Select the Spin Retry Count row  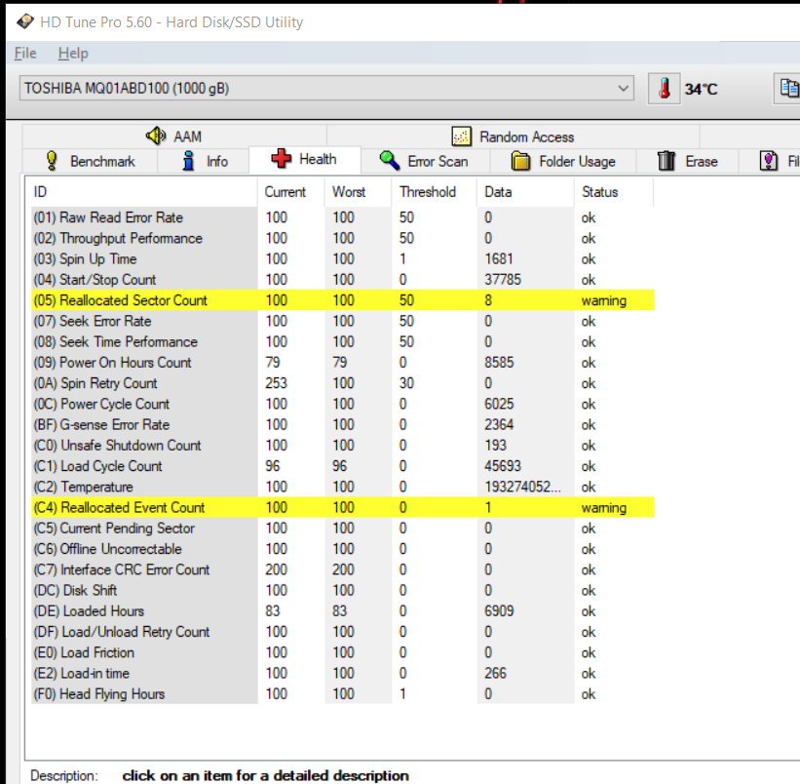coord(342,383)
